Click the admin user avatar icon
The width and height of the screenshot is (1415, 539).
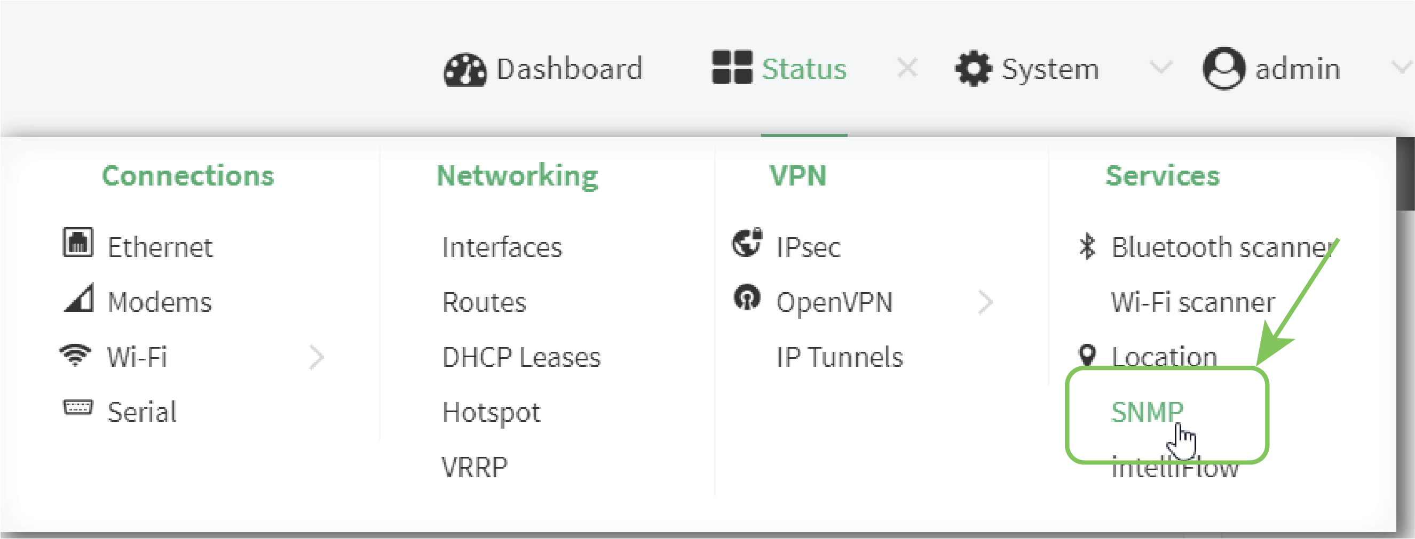point(1223,69)
